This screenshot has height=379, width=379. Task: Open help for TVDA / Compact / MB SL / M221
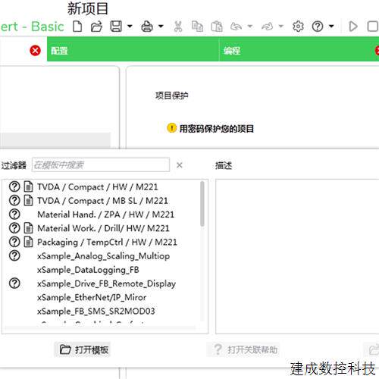(x=14, y=200)
